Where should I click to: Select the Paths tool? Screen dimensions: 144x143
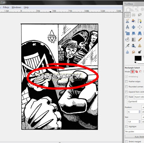140,21
